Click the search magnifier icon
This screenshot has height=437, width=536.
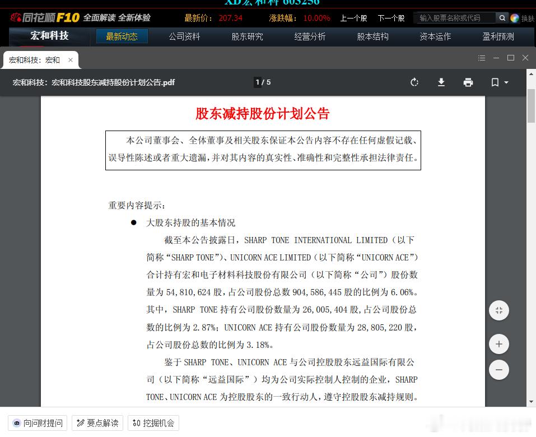click(502, 18)
